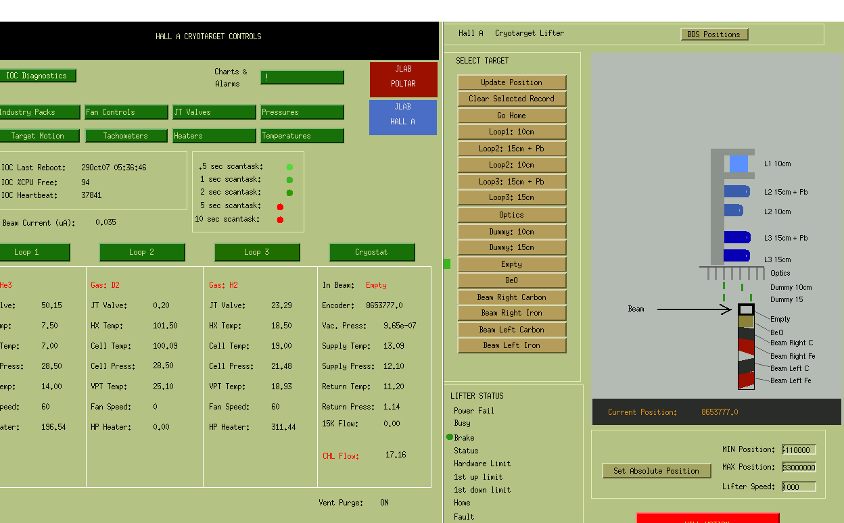This screenshot has width=844, height=523.
Task: Click the JLAB POLTAR red button
Action: pos(403,80)
